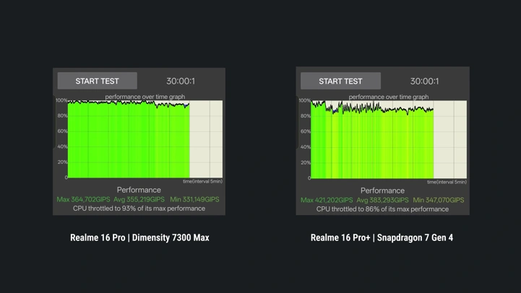
Task: Click the 'Max 421,202GIPS' value
Action: (x=327, y=200)
